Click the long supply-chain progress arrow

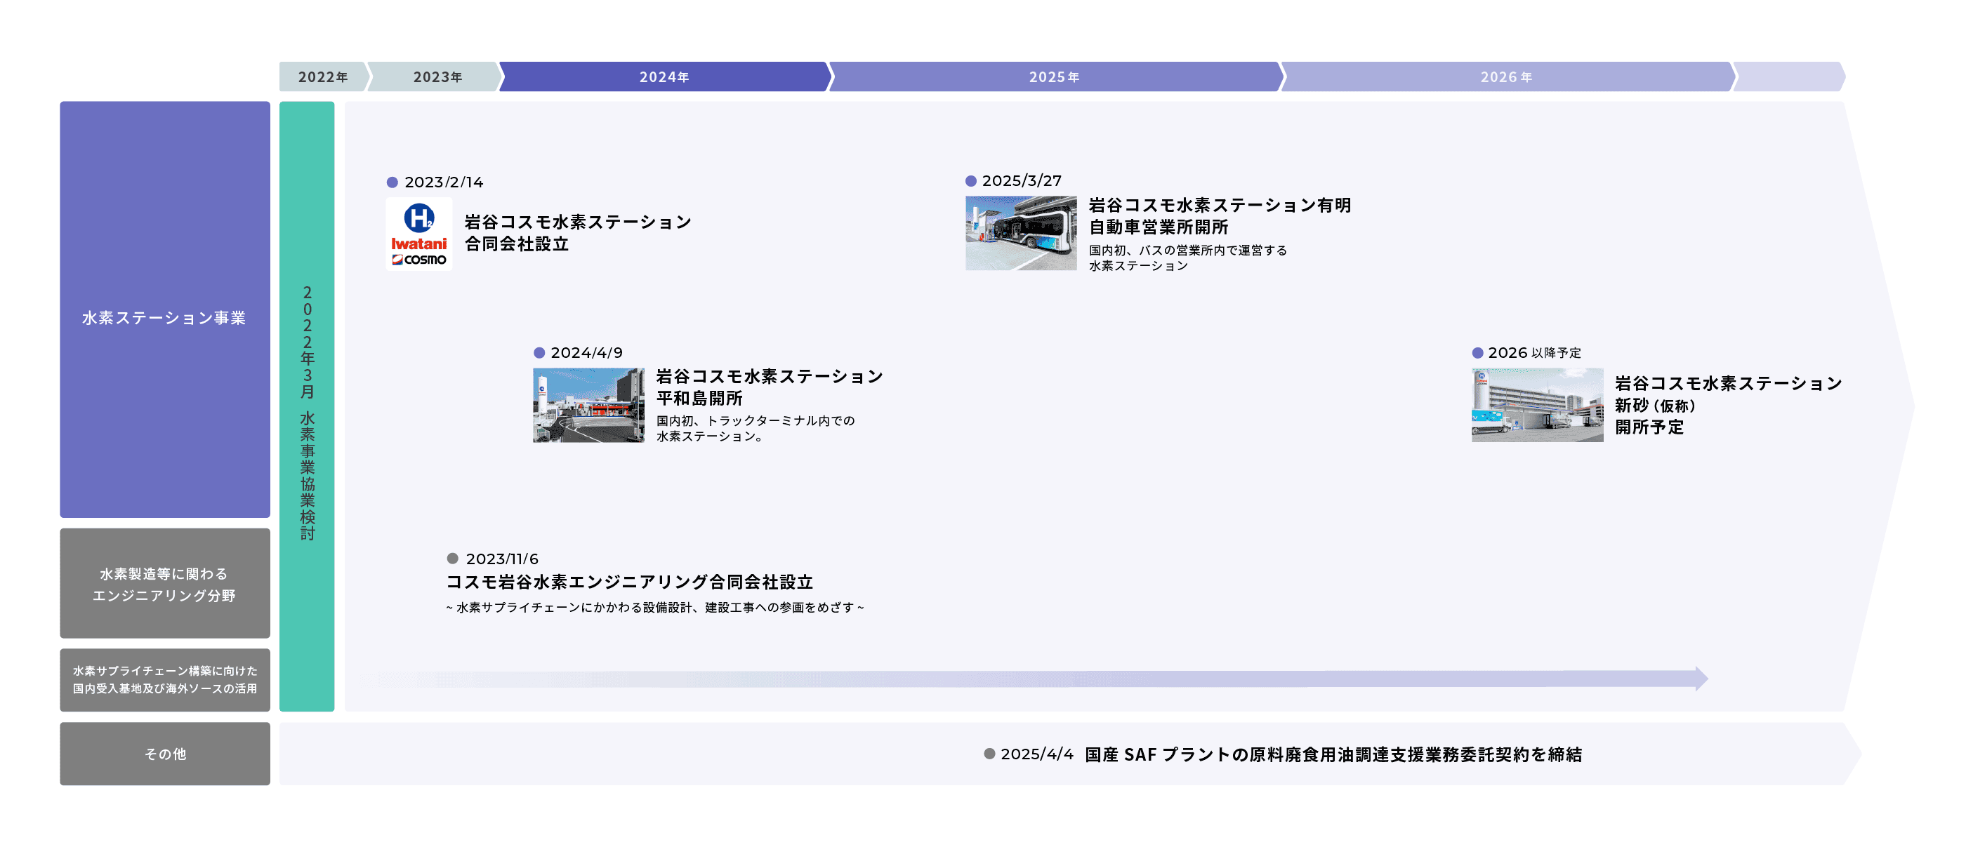click(1034, 679)
